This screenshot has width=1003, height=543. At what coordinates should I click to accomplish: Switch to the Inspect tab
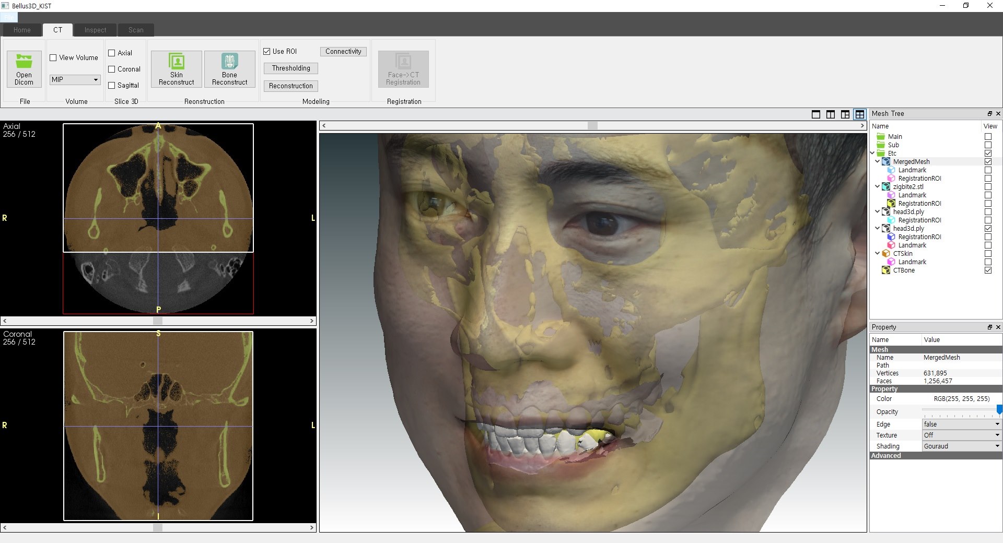(x=95, y=30)
